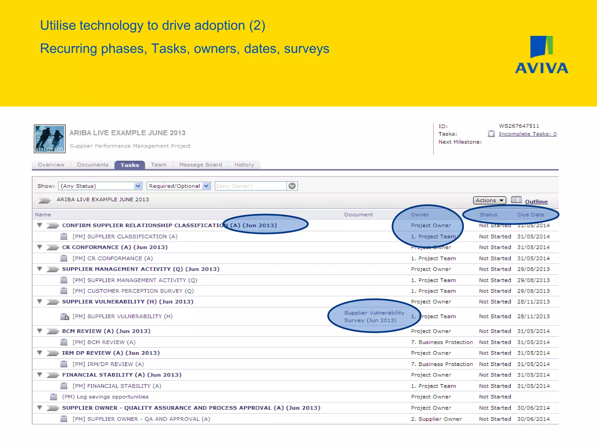Open Supplier Vulnerability Survey (Jun 2013) document
597x448 pixels.
tap(374, 316)
